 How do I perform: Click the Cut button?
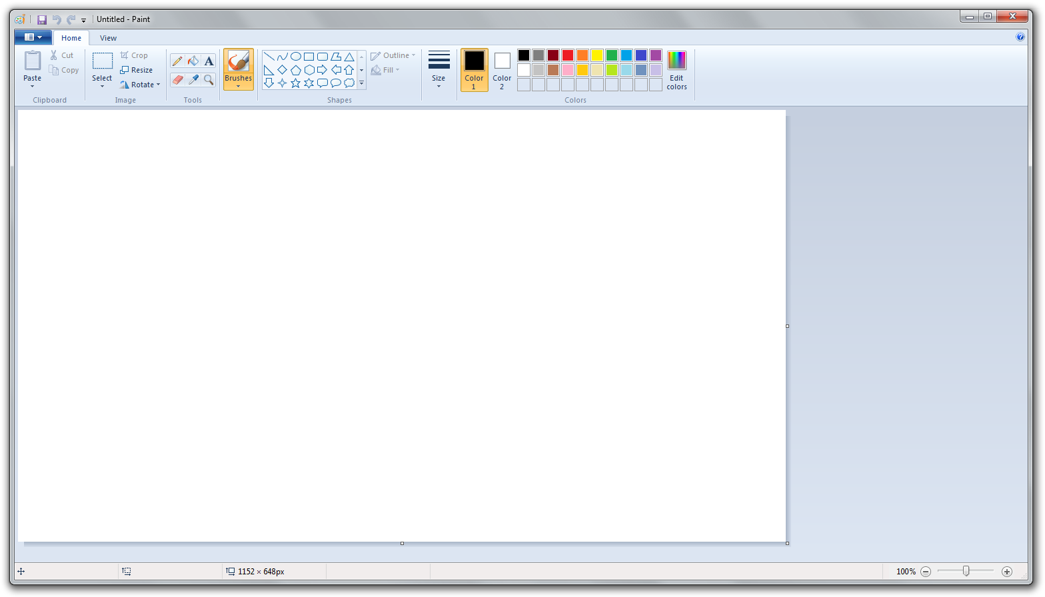point(62,55)
